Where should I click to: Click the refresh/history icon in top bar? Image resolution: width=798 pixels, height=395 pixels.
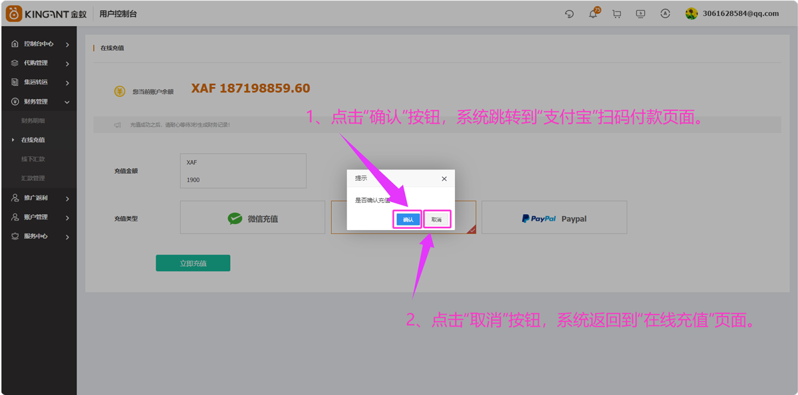(569, 14)
